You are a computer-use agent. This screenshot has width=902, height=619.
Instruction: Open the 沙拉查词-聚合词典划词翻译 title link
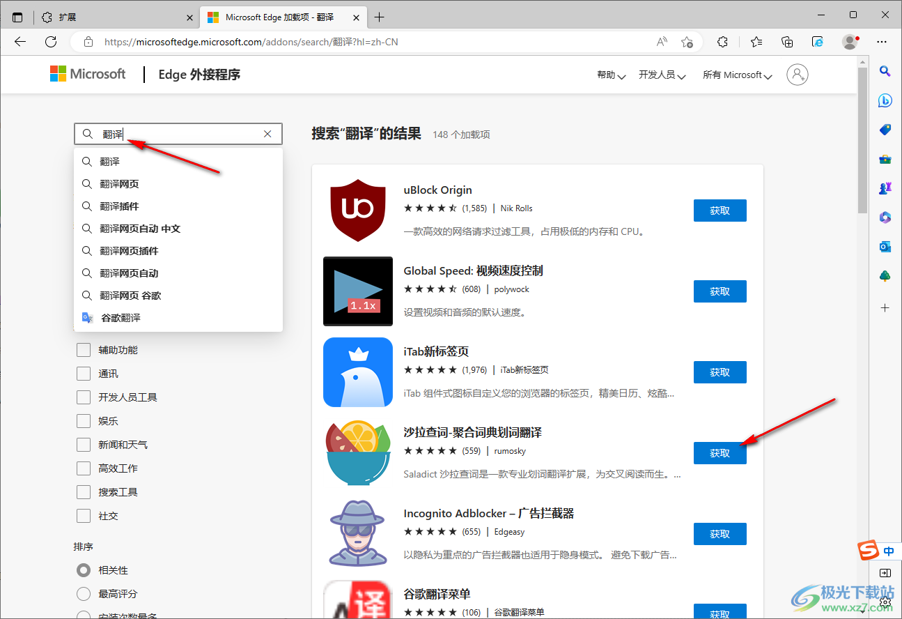472,432
